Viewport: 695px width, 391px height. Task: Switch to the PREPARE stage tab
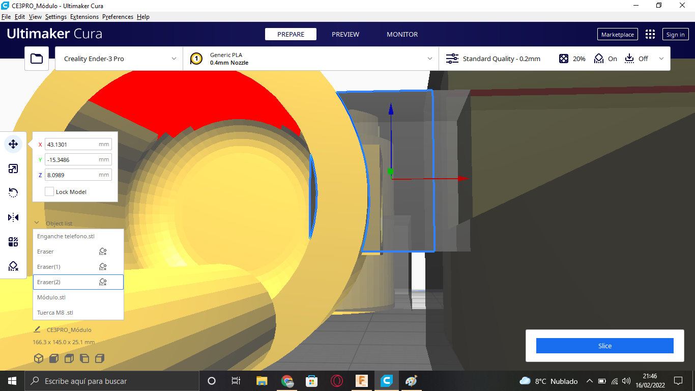tap(291, 34)
